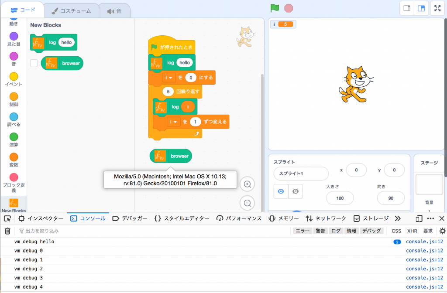The image size is (447, 293).
Task: Switch to small stage layout
Action: click(x=406, y=8)
